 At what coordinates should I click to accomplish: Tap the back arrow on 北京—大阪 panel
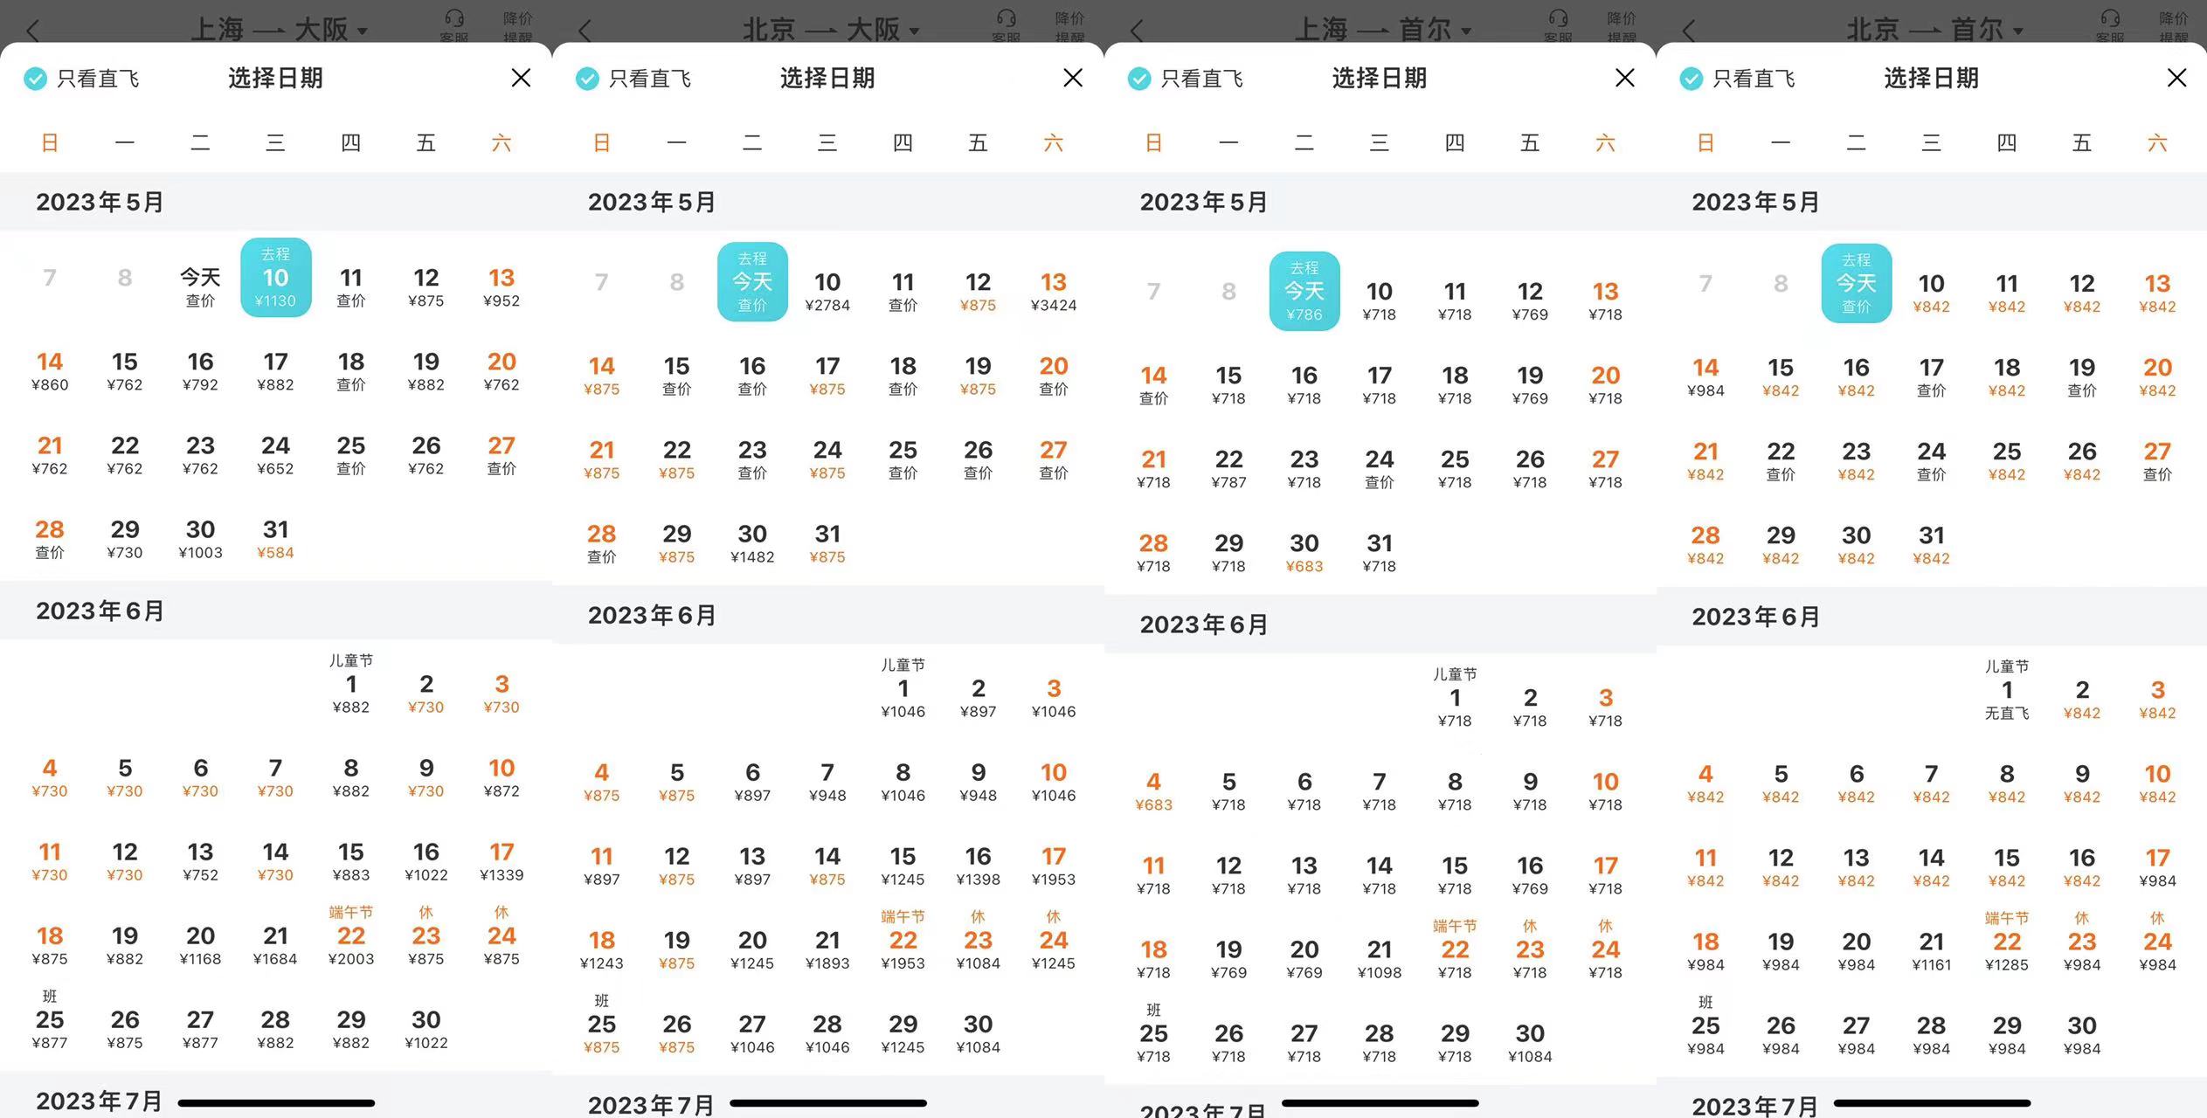pos(584,29)
